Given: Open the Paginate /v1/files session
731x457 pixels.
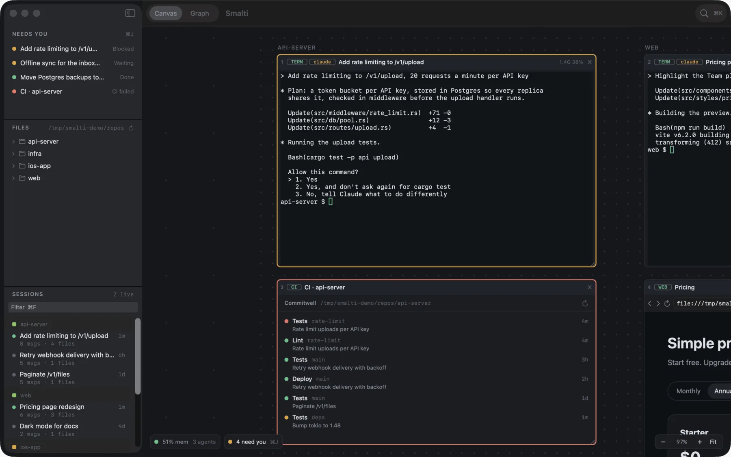Looking at the screenshot, I should (69, 378).
